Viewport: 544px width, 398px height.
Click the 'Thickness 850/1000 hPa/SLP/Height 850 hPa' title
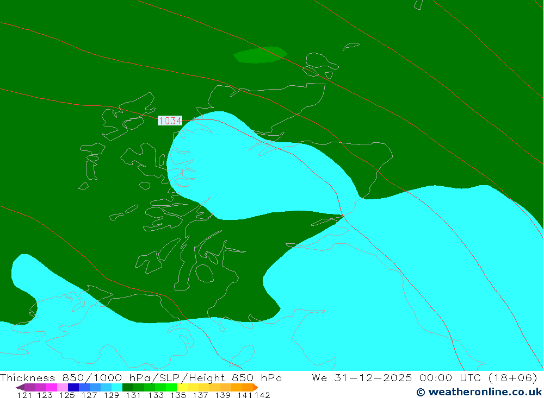141,377
